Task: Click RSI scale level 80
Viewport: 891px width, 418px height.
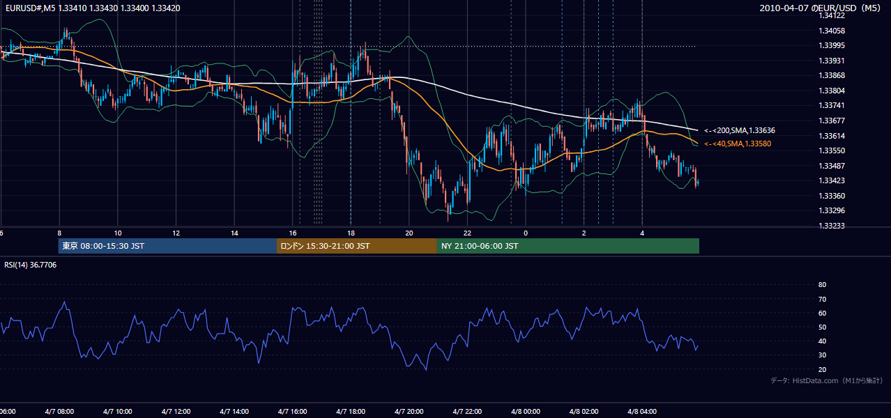Action: click(822, 285)
